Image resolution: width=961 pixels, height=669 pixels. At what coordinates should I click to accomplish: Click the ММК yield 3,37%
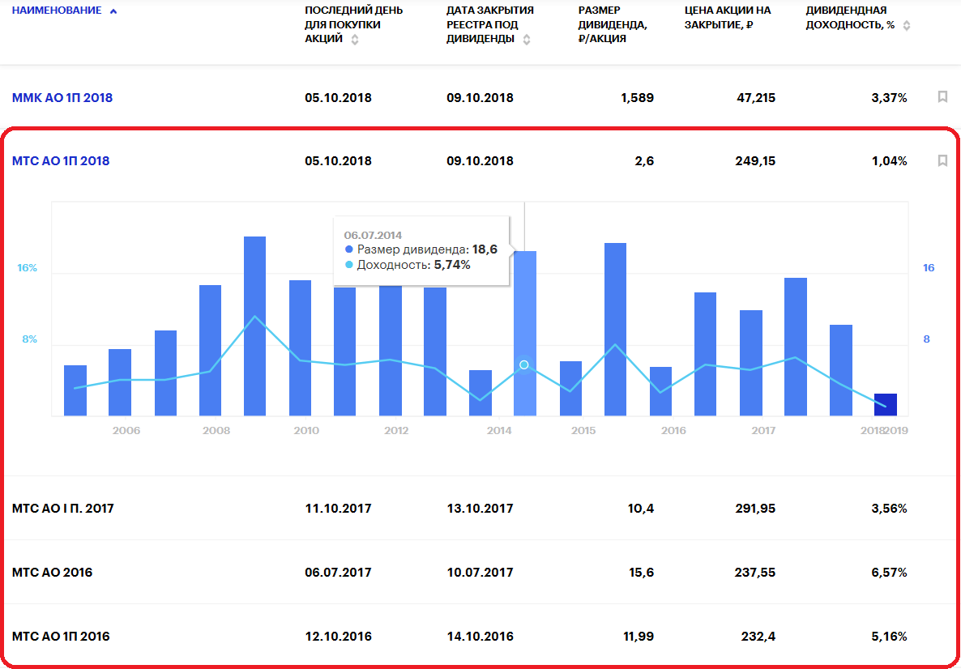pos(890,97)
